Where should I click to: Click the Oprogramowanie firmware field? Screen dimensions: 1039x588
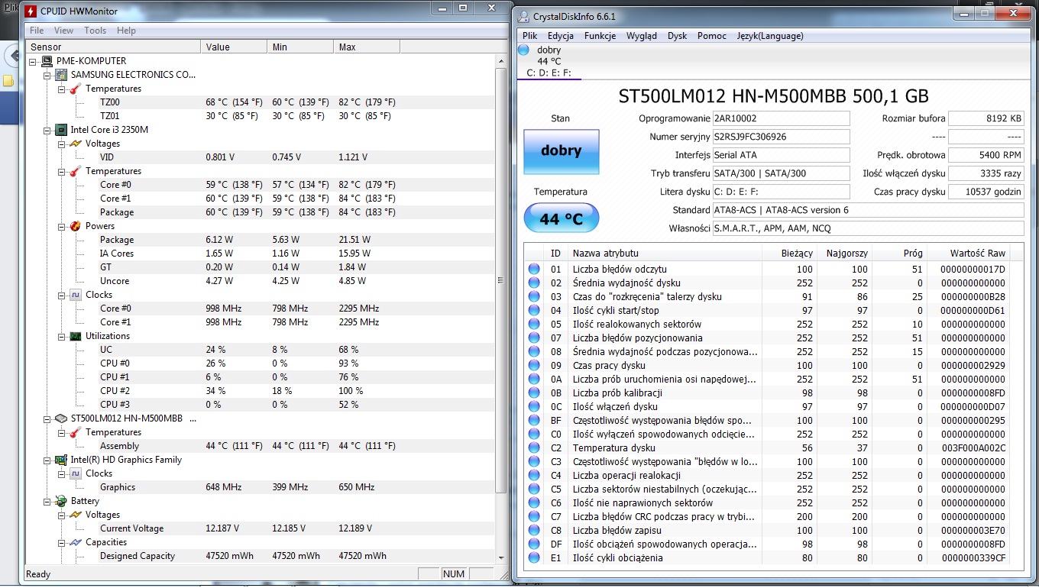click(781, 118)
